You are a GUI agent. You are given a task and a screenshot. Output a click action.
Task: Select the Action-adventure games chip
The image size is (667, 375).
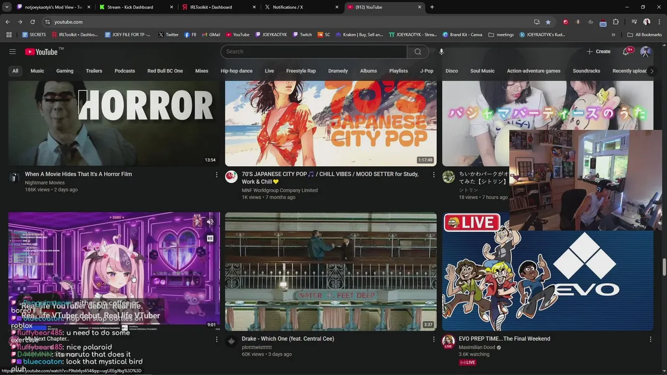[x=534, y=71]
